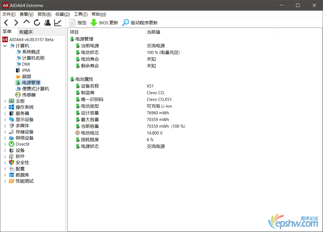
Task: Click the value Clevo CO.X51
Action: pos(159,100)
